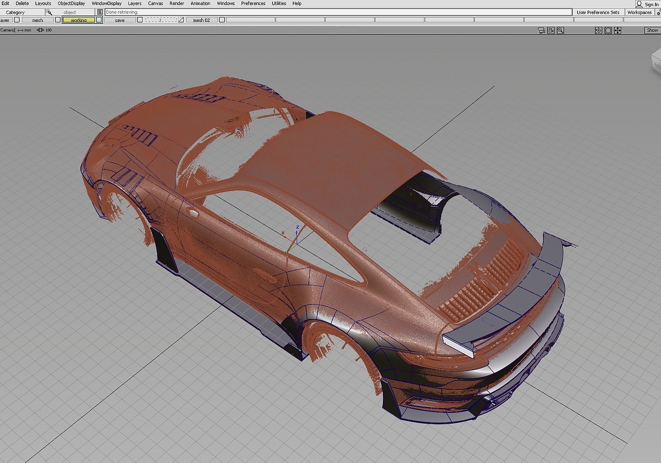Screen dimensions: 661x463
Task: Expand the User Preference Sets dropdown
Action: coord(598,12)
